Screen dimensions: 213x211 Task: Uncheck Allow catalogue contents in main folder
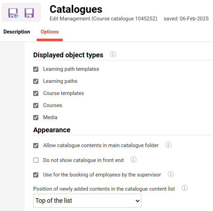click(36, 145)
